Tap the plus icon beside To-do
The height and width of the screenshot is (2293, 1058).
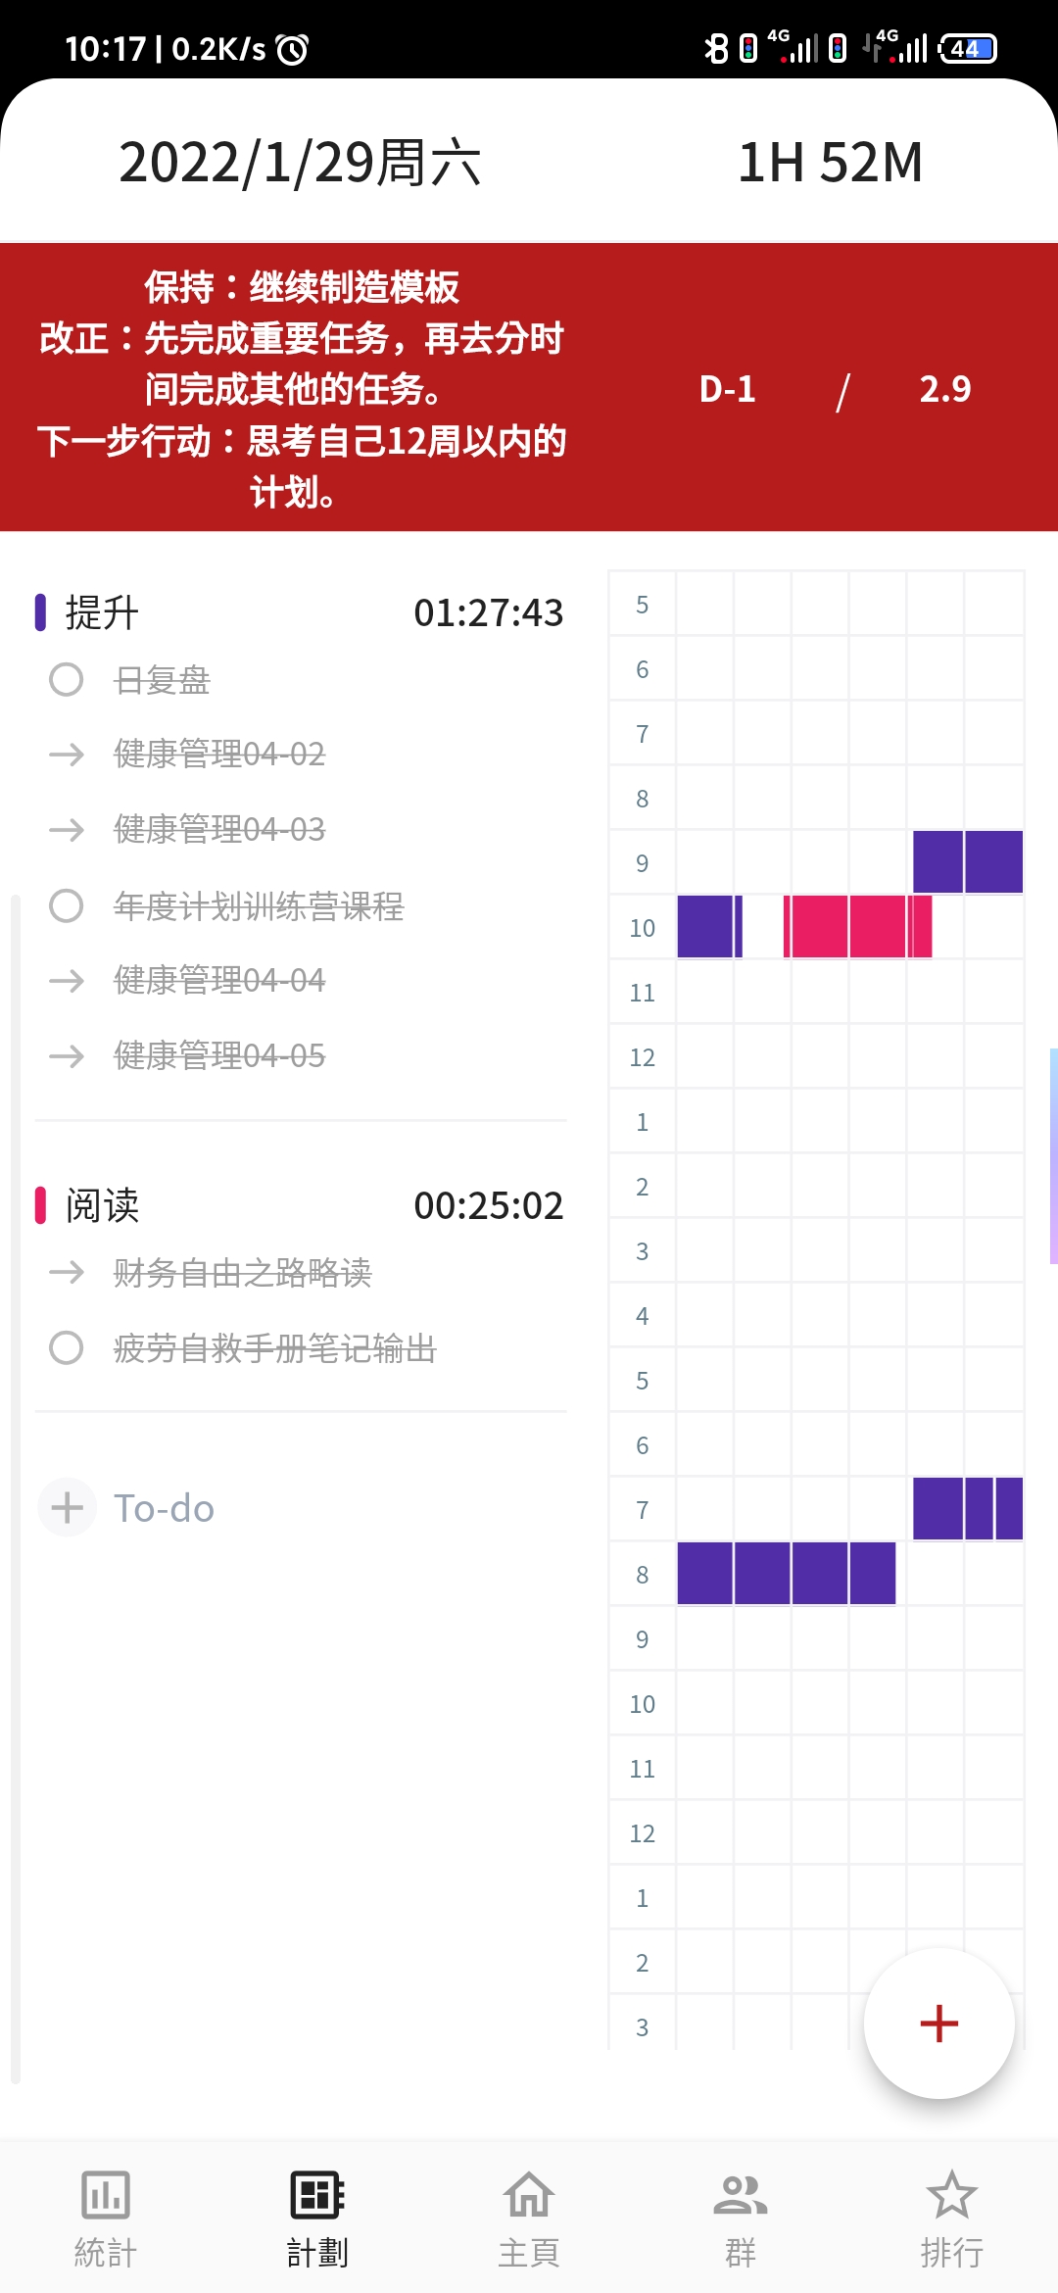click(x=67, y=1507)
